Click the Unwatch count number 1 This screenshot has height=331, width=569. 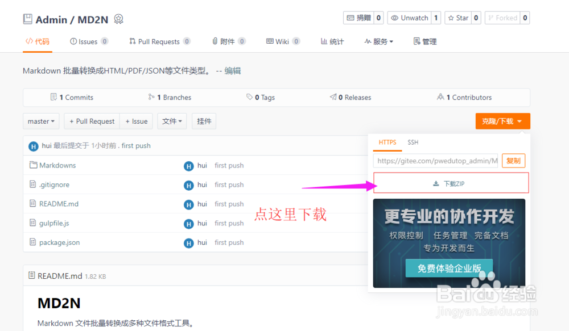[x=436, y=18]
